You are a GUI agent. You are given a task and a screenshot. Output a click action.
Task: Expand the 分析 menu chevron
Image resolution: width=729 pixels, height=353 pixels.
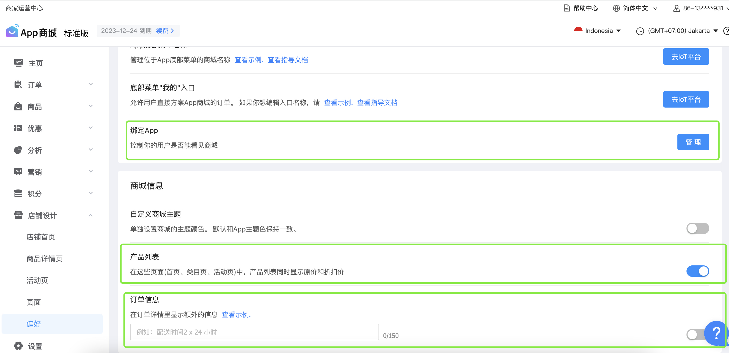click(x=90, y=149)
